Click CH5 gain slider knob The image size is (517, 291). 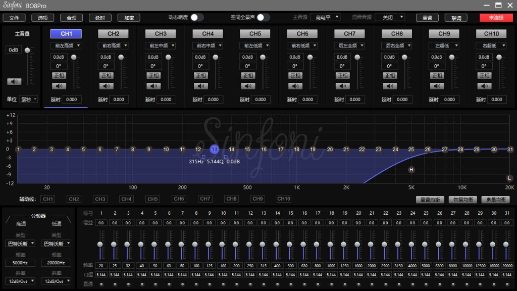coord(263,58)
